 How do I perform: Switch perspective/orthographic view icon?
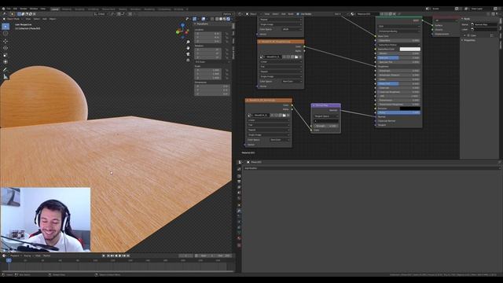click(x=188, y=61)
